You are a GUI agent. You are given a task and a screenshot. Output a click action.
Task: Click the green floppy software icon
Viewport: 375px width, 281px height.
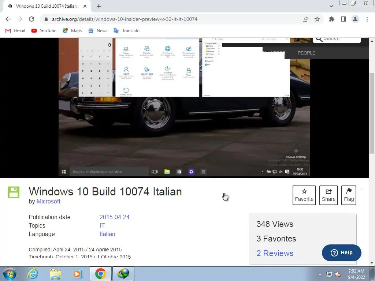point(14,192)
